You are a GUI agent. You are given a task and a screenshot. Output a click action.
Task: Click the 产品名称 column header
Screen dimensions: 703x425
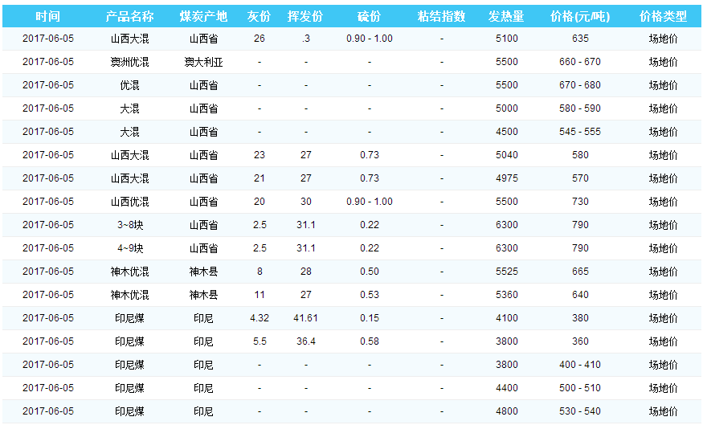coord(129,17)
